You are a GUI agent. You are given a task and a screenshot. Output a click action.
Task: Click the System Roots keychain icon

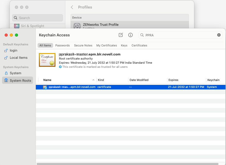(6, 80)
